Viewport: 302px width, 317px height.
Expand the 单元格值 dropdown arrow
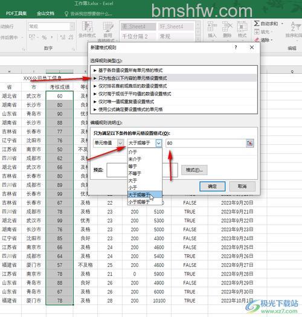tap(120, 143)
